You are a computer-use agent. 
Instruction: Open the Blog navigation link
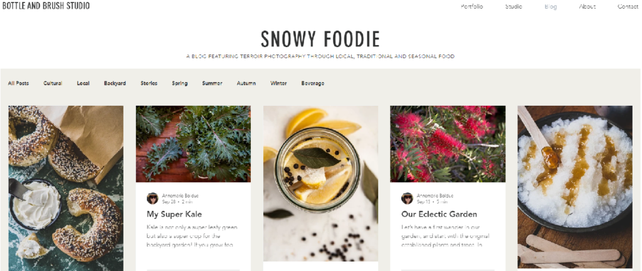pos(550,6)
